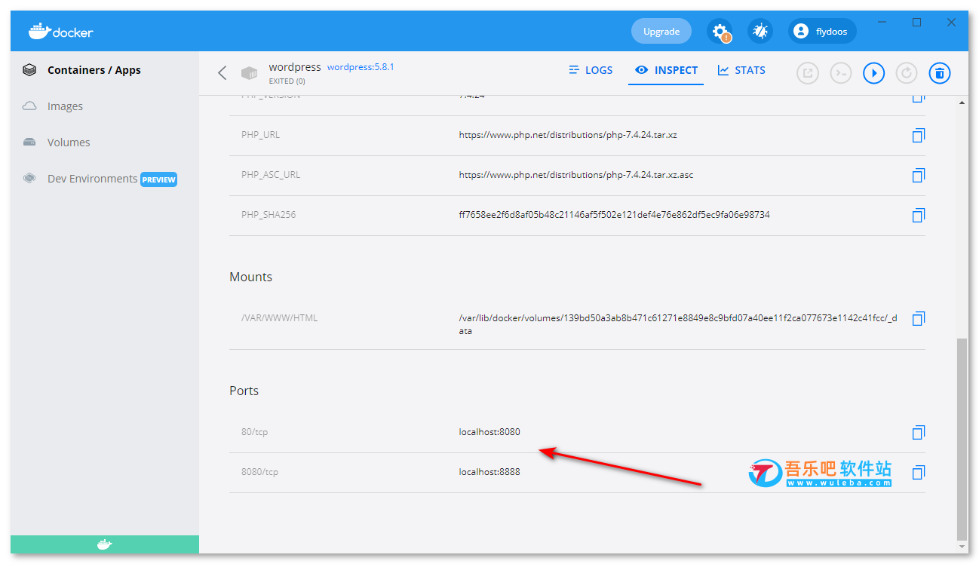Open the wordpress:5.8.1 image link
Viewport: 979px width, 564px height.
361,67
